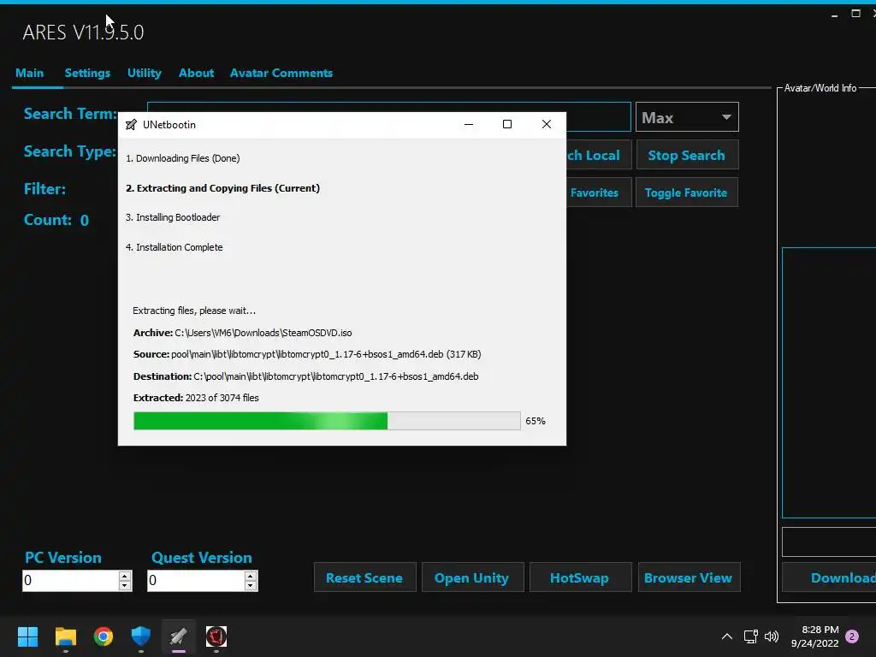Open network status tray icon
Screen dimensions: 876x657
tap(751, 636)
